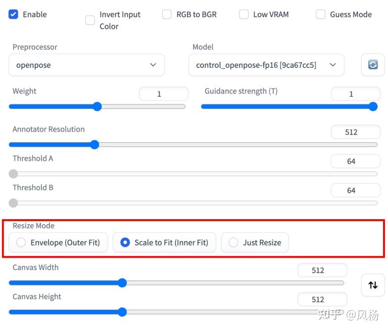Select Envelope (Outer Fit) resize mode
This screenshot has height=331, width=388.
pos(21,242)
